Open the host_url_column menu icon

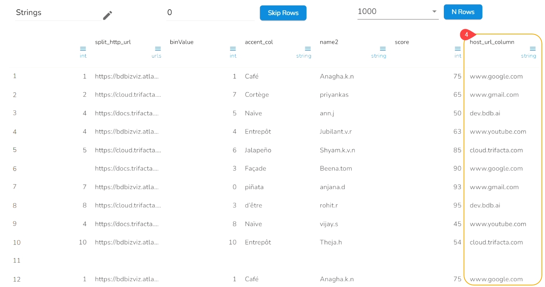tap(533, 49)
